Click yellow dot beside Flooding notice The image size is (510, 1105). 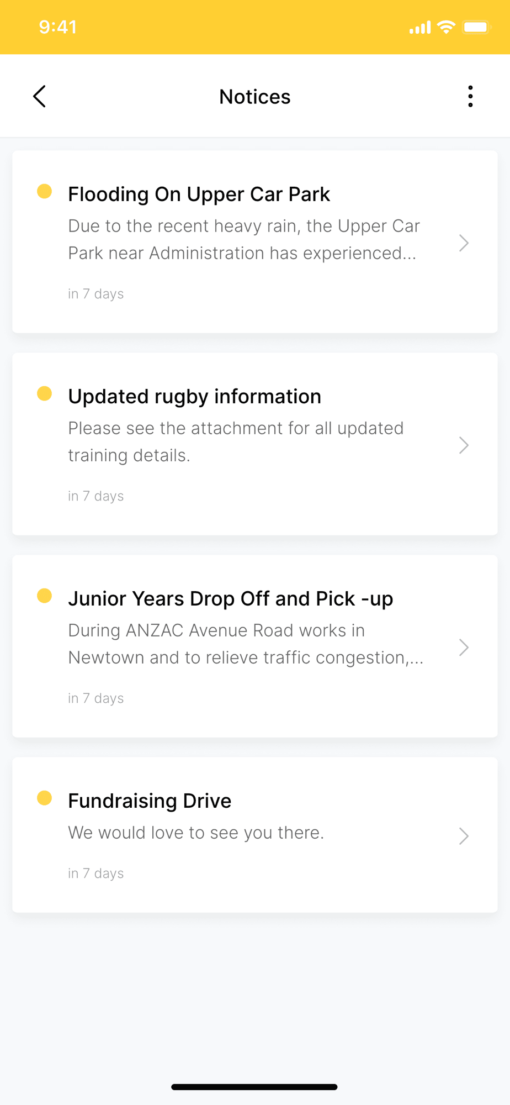[x=44, y=191]
